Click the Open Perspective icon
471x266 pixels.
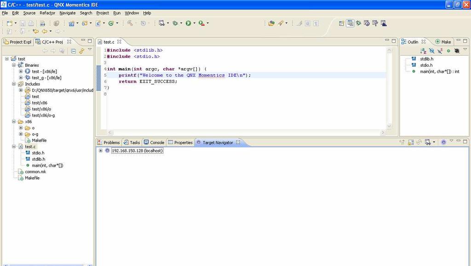[x=342, y=23]
